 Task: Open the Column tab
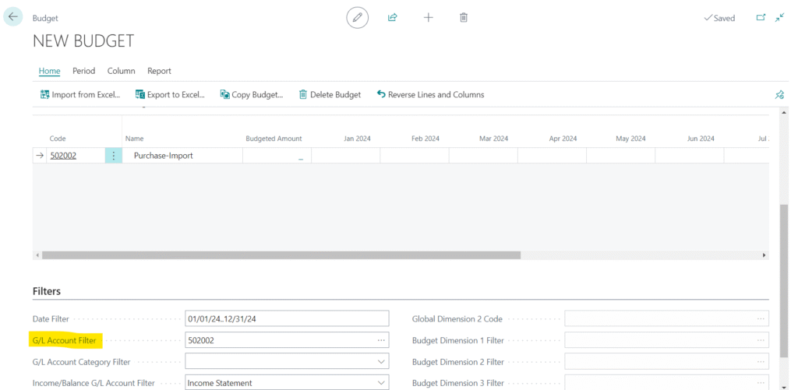(x=121, y=71)
